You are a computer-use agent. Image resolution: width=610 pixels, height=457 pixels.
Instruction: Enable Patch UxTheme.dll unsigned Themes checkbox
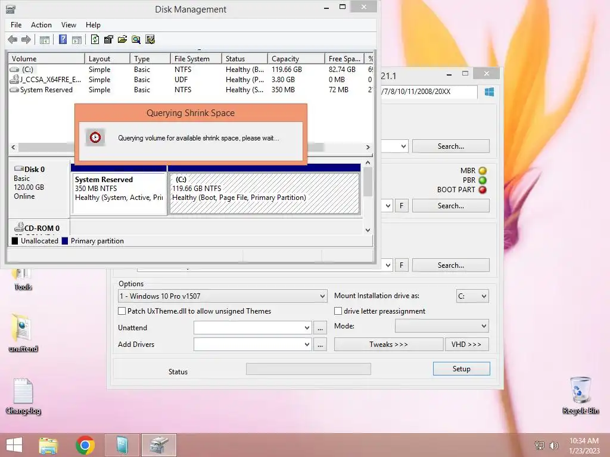[x=122, y=311]
